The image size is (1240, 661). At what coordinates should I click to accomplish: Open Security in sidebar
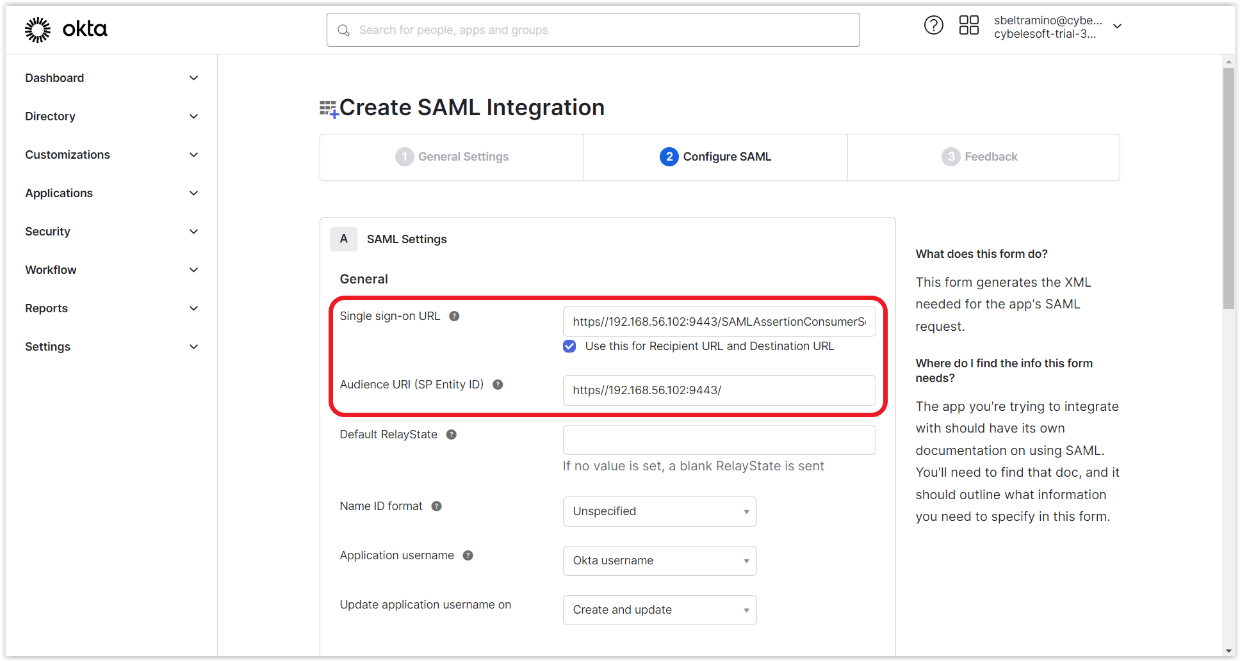click(x=47, y=232)
